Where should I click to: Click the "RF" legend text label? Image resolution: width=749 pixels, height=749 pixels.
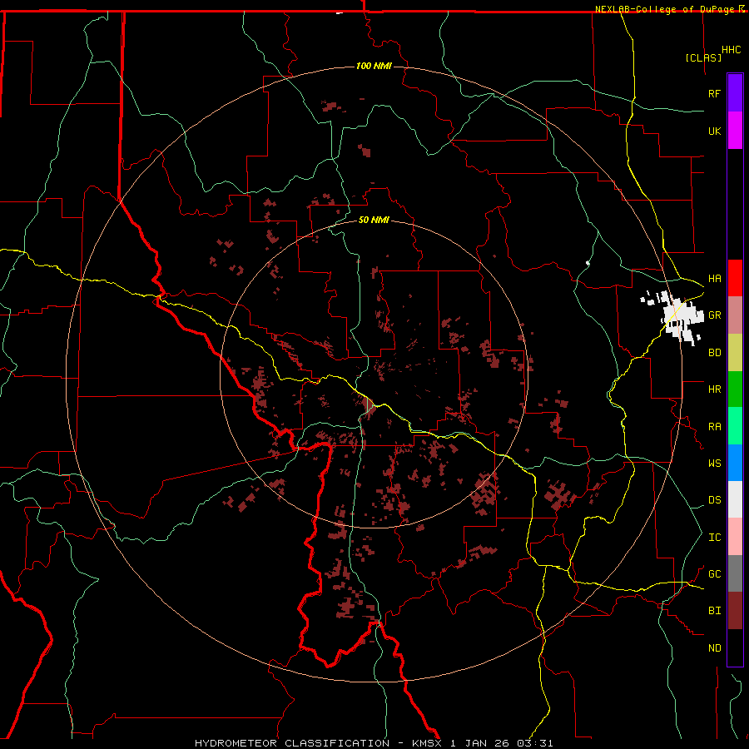click(x=715, y=93)
